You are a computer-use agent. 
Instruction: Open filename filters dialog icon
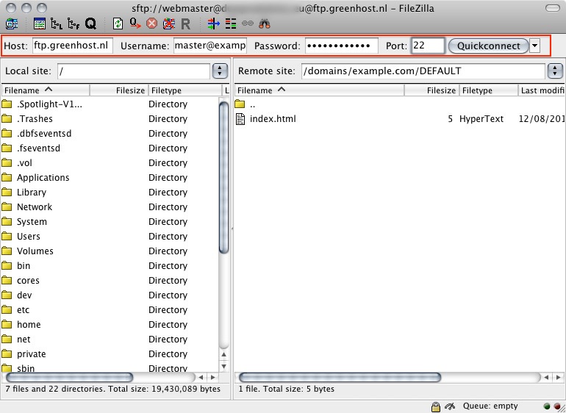[x=213, y=24]
